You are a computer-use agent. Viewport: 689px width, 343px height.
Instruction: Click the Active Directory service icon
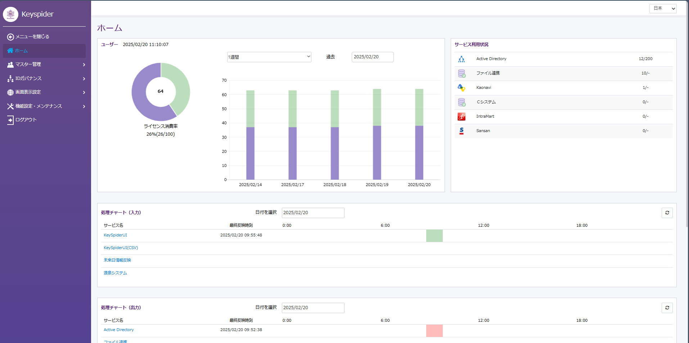point(461,59)
